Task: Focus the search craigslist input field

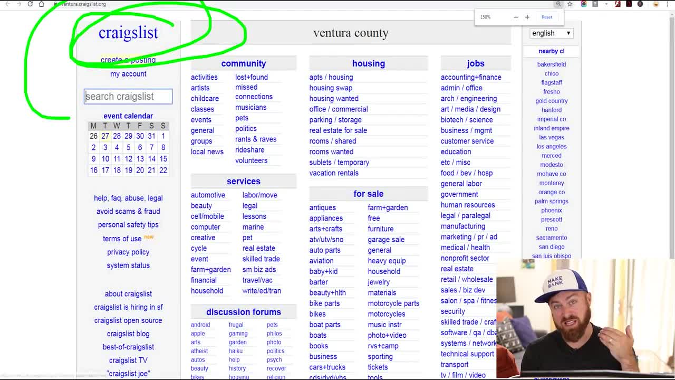Action: click(x=128, y=97)
